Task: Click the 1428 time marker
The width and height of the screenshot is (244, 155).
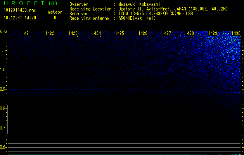Action: point(189,33)
